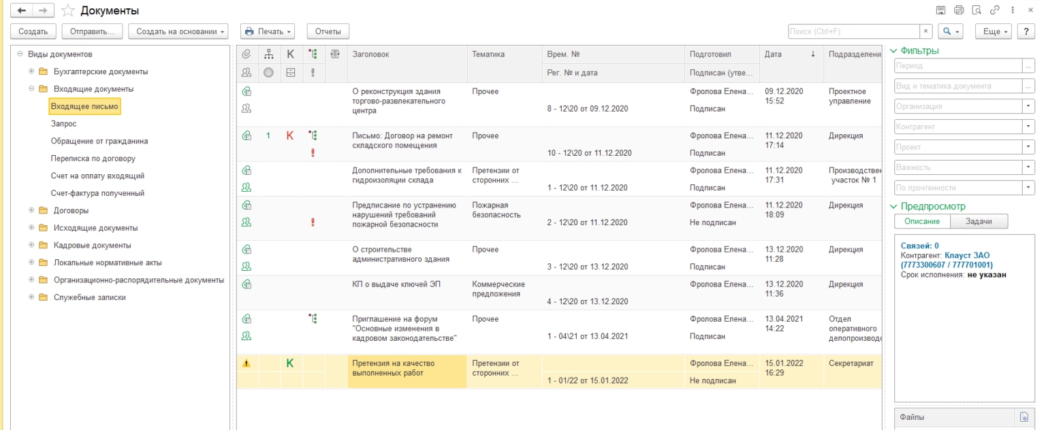Click the Поиск (Ctrl+F) search field
Screen dimensions: 1046x430
[x=854, y=31]
